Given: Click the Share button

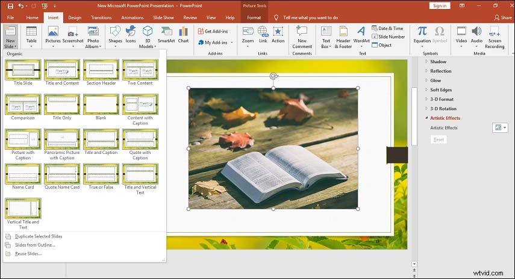Looking at the screenshot, I should (x=503, y=17).
